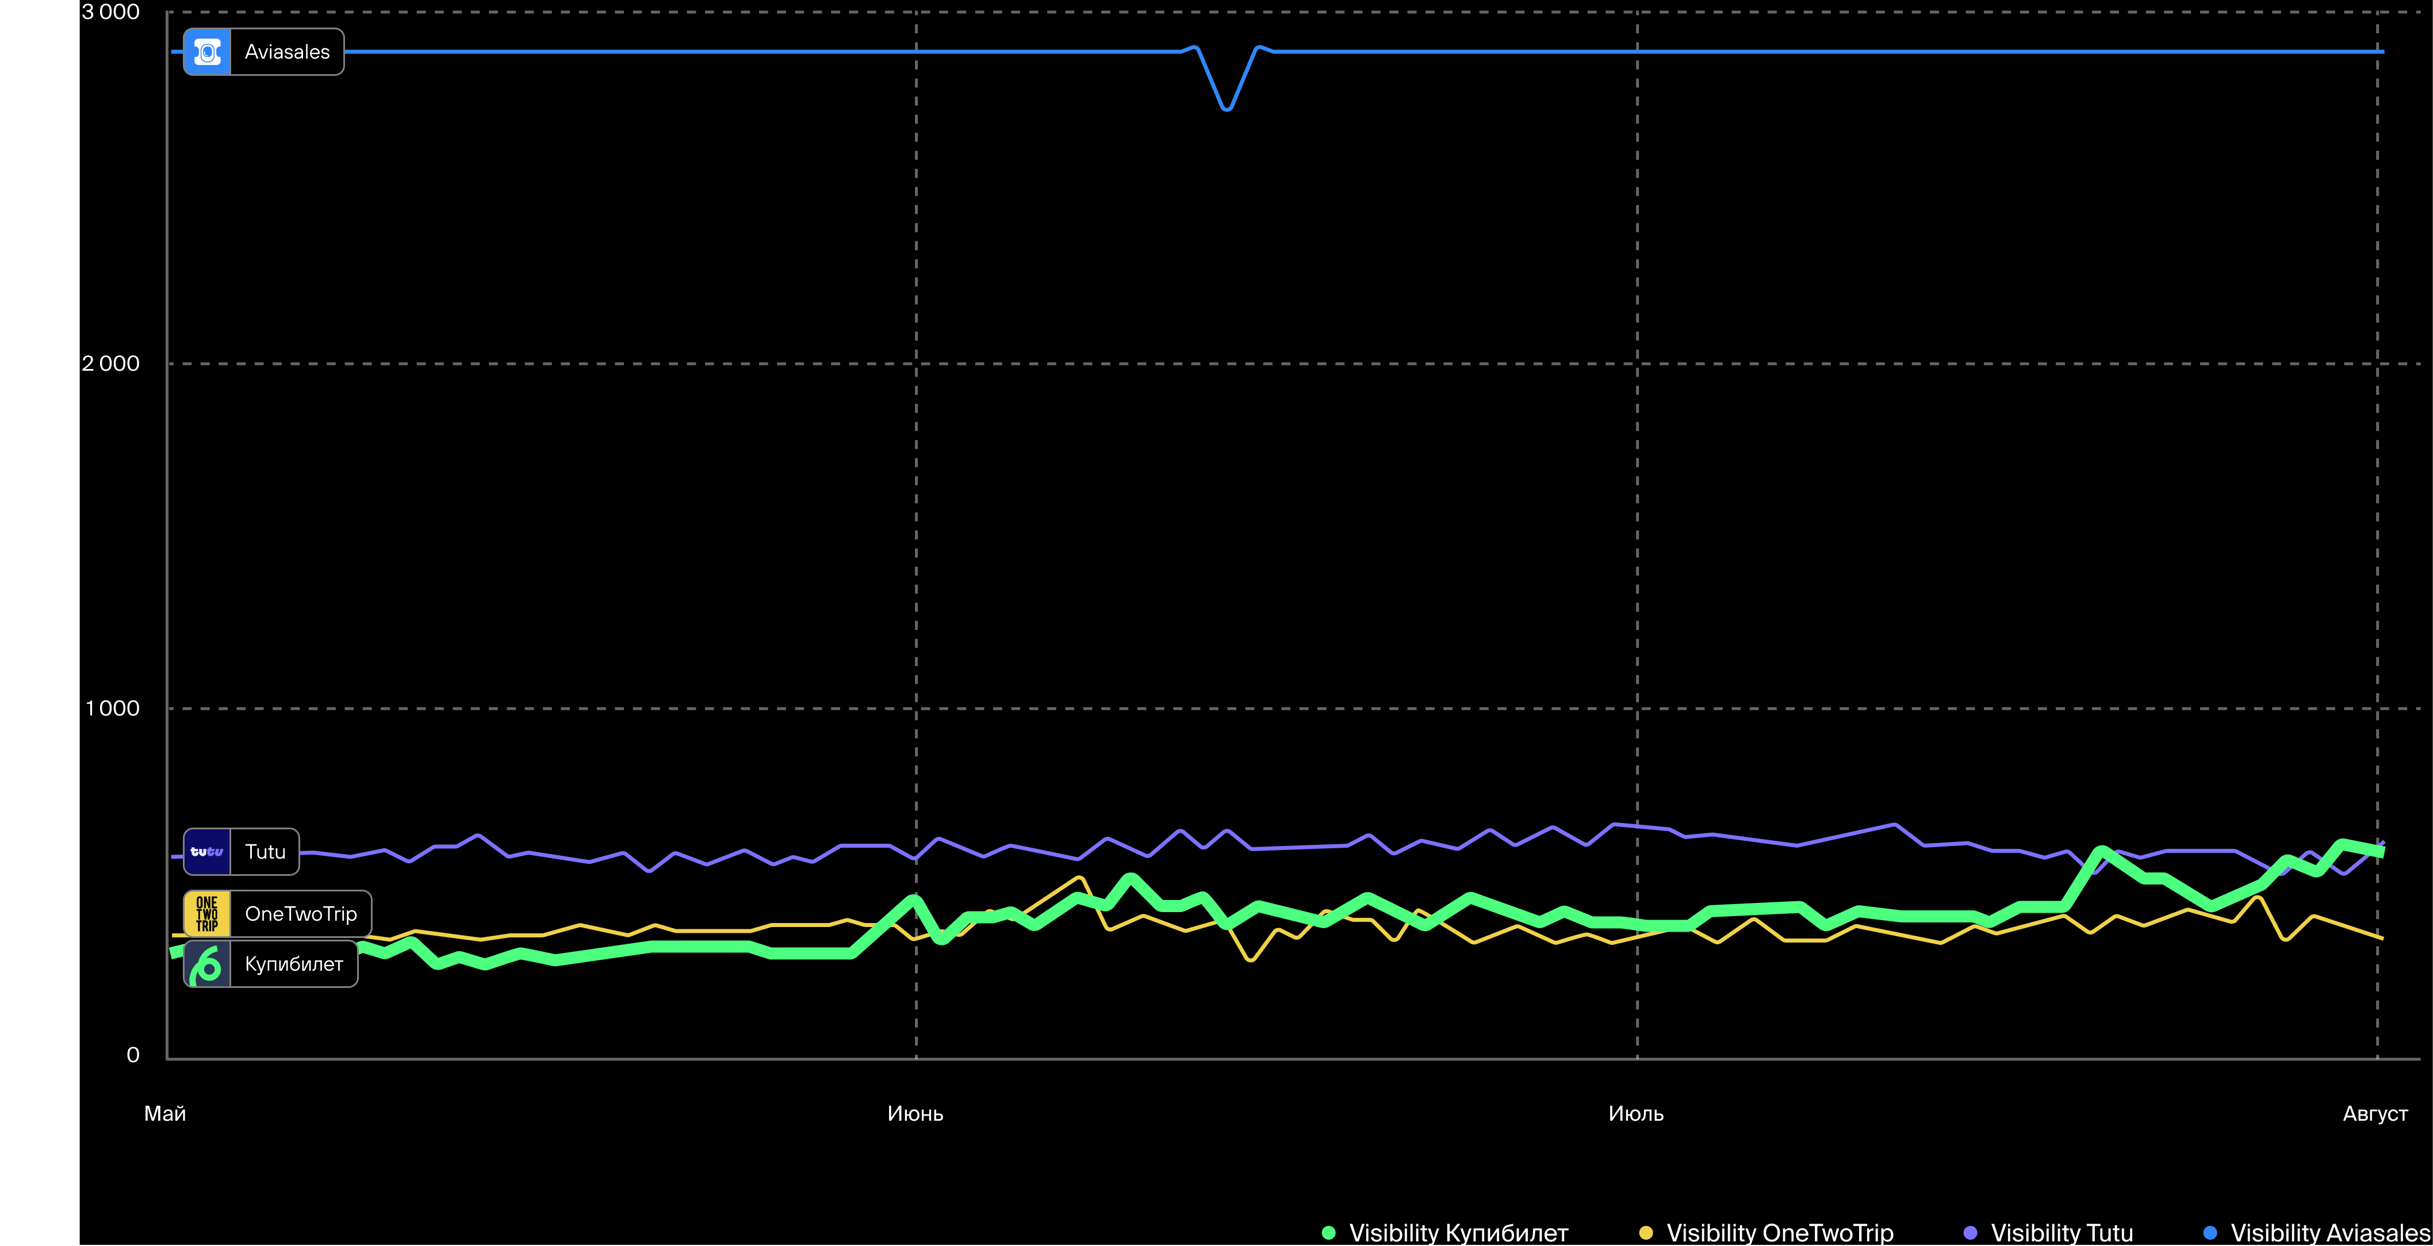Click the 3 000 y-axis value
This screenshot has height=1246, width=2433.
[110, 11]
